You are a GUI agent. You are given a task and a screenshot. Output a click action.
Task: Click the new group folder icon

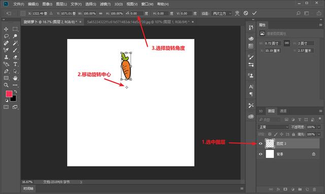click(x=300, y=189)
